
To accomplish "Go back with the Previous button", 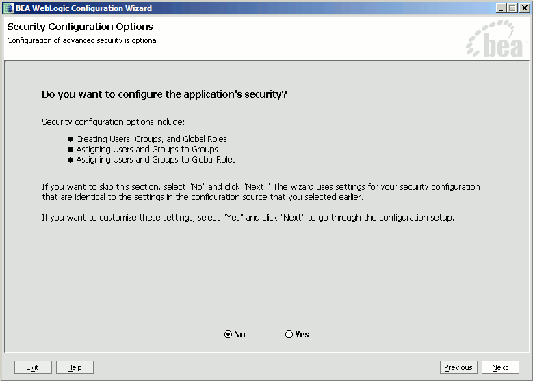I will click(458, 367).
